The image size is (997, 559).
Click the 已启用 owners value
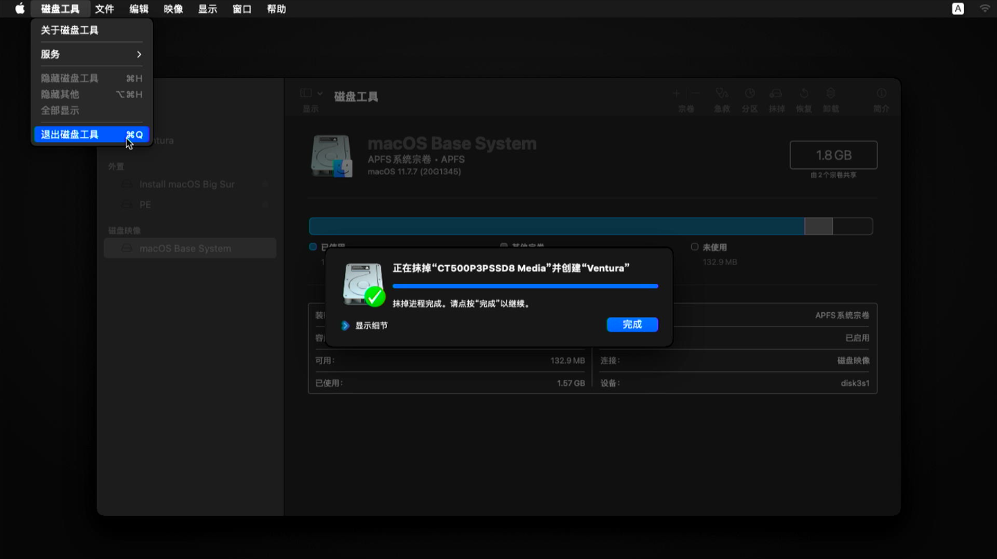point(858,338)
